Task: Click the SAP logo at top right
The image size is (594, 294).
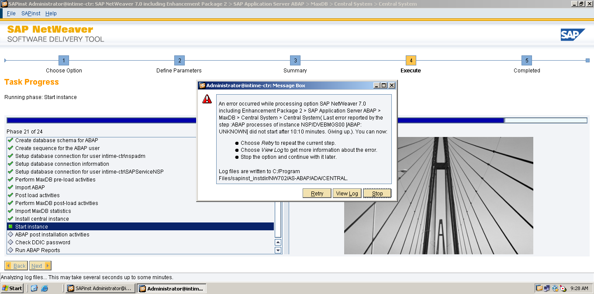Action: (573, 35)
